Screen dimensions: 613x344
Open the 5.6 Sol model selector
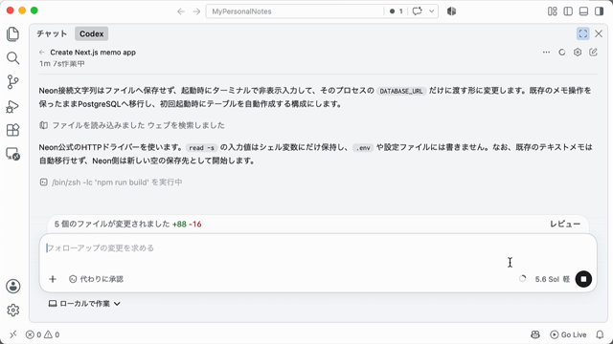pyautogui.click(x=553, y=279)
